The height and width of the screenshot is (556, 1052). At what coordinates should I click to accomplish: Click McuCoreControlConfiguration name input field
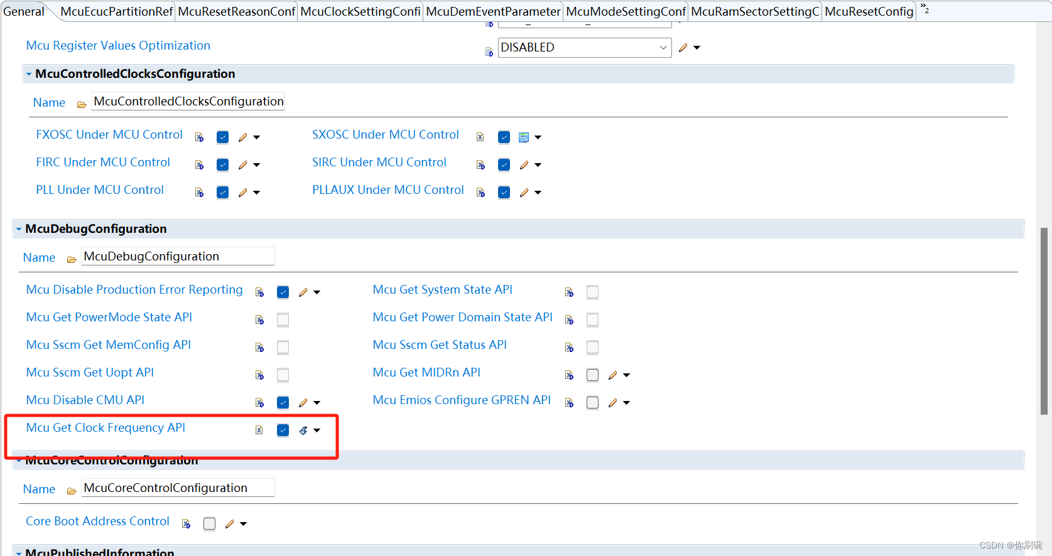[x=178, y=488]
